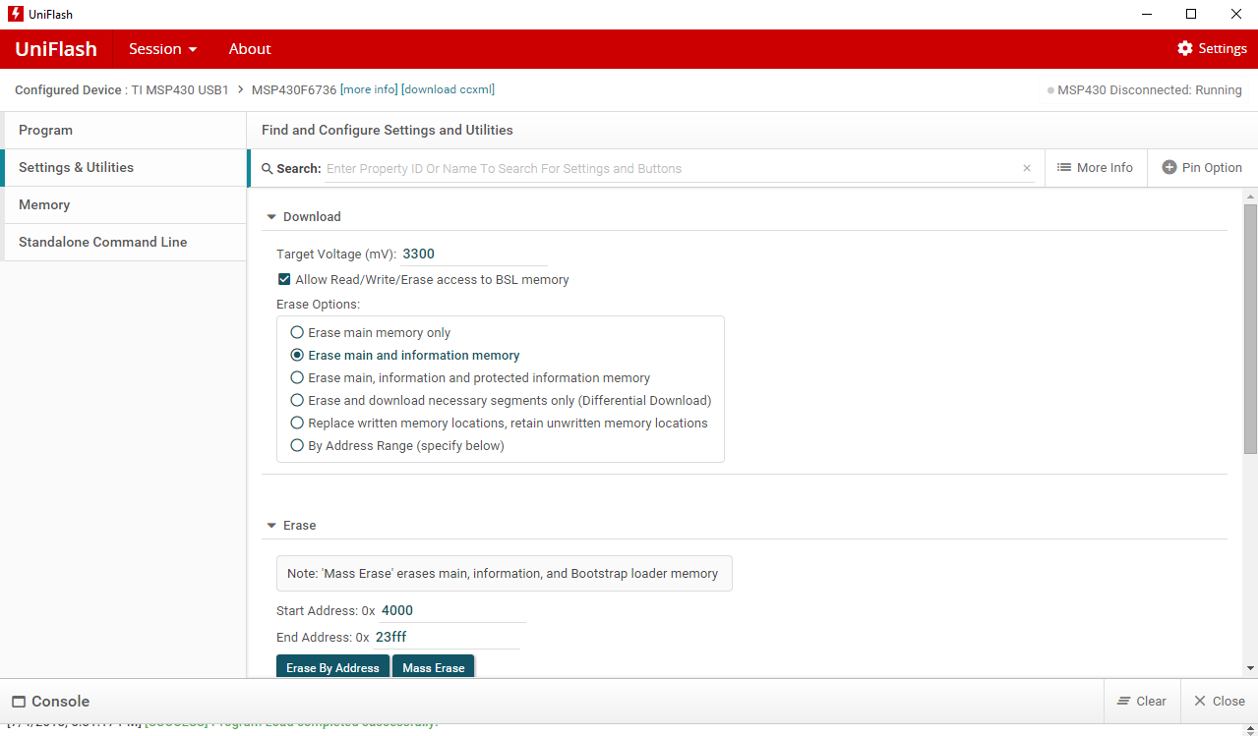Open the More Info list icon

click(x=1064, y=168)
